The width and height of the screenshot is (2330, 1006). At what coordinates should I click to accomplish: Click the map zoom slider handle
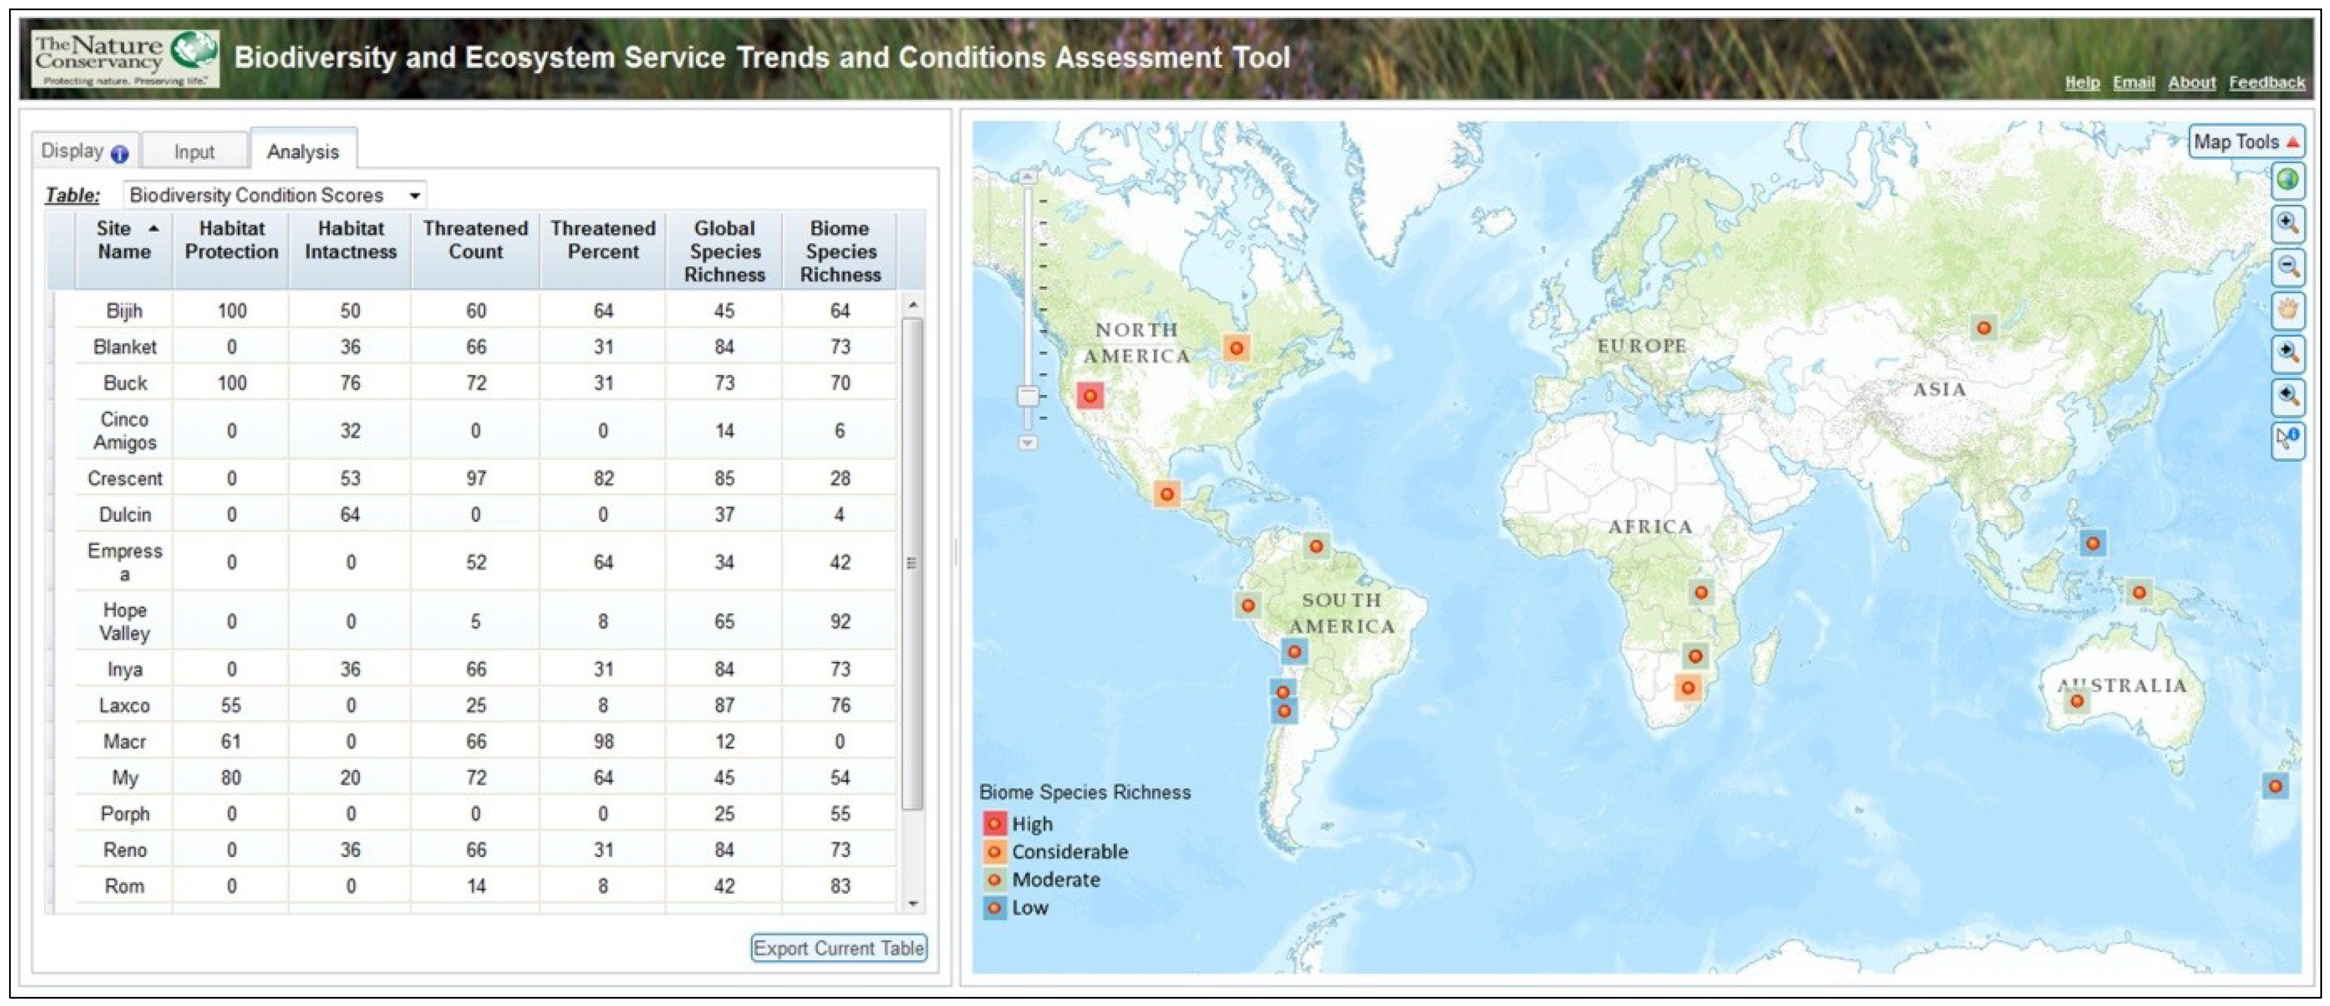point(1027,396)
